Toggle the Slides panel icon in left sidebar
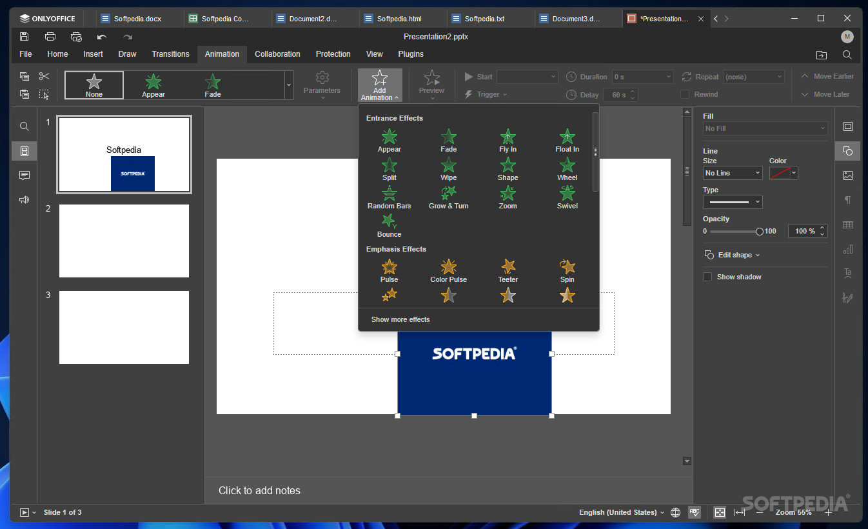The image size is (868, 529). pos(24,151)
